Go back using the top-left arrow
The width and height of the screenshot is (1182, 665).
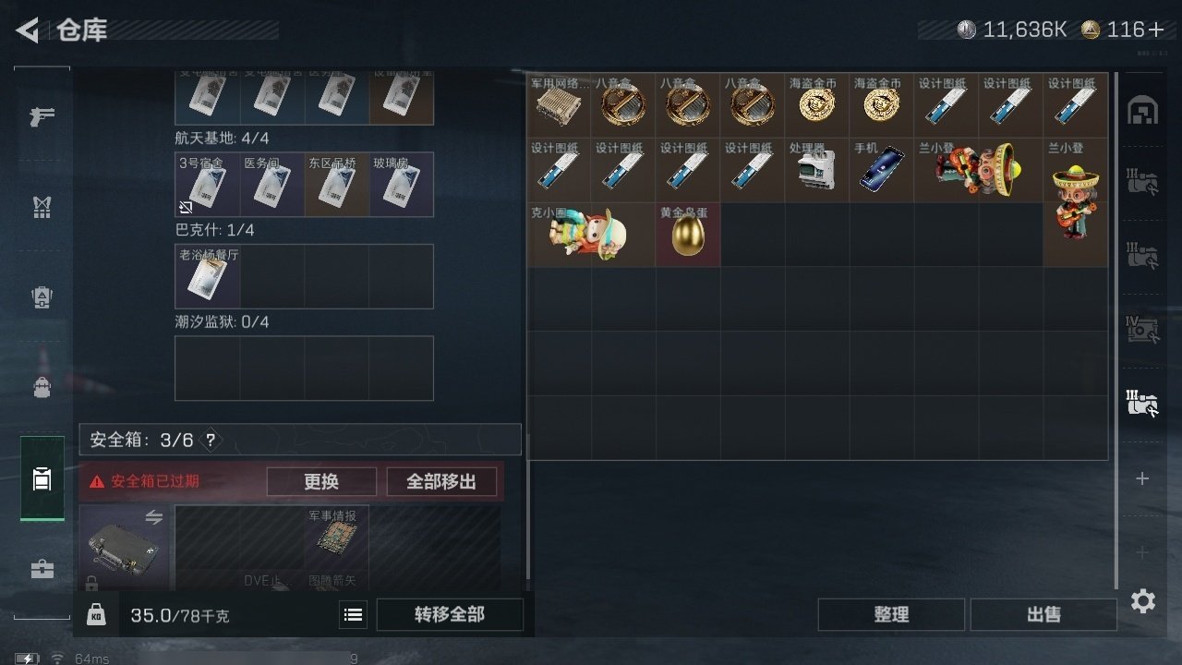coord(28,30)
